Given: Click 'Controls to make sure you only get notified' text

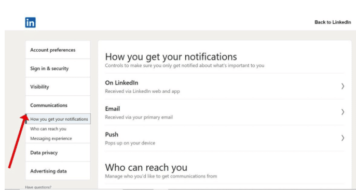Looking at the screenshot, I should point(185,65).
